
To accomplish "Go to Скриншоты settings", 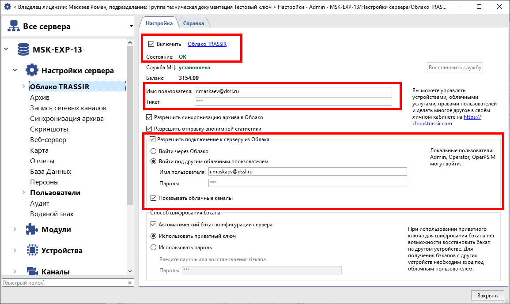I will pos(49,129).
